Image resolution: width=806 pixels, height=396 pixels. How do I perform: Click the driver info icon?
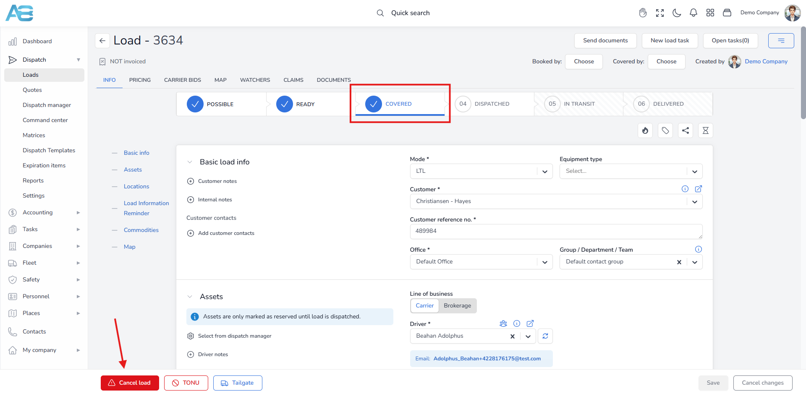[517, 323]
